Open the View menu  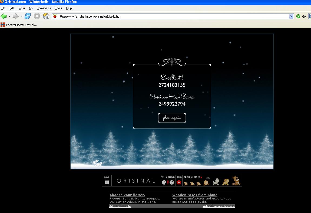22,8
